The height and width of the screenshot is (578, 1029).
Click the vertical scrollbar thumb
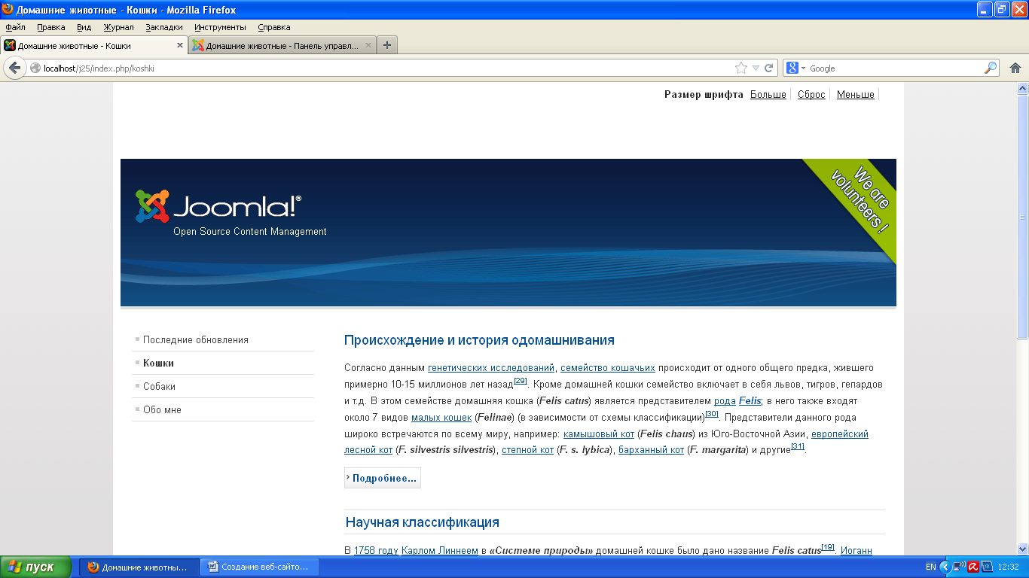click(1022, 216)
